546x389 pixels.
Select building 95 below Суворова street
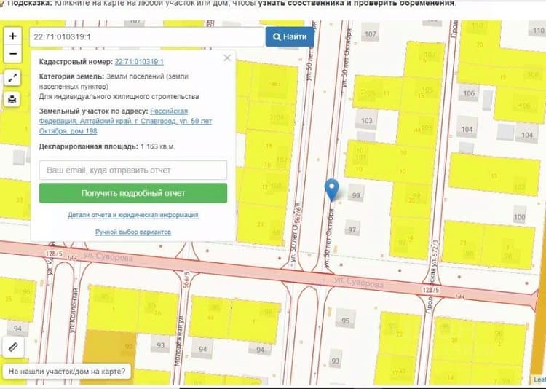point(345,320)
